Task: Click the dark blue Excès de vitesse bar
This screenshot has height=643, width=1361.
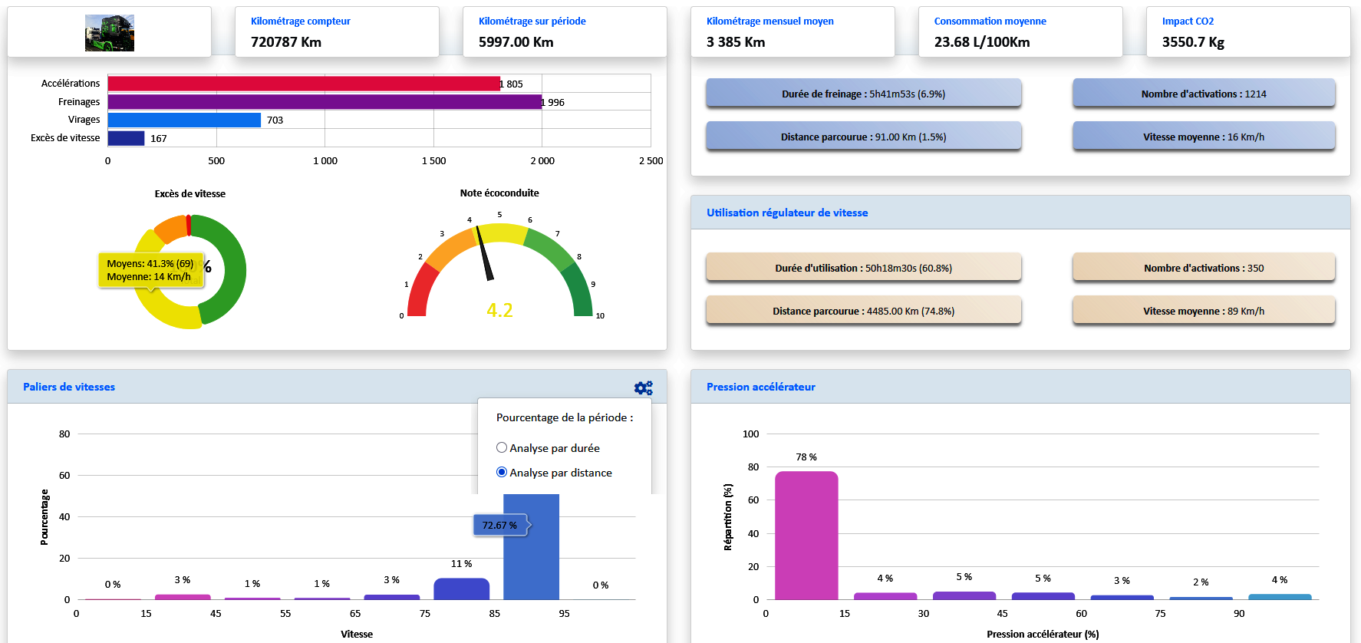Action: click(x=126, y=138)
